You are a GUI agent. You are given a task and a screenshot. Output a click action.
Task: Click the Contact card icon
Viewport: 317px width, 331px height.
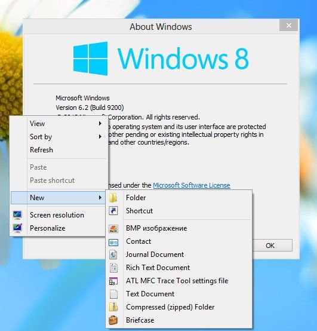113,243
